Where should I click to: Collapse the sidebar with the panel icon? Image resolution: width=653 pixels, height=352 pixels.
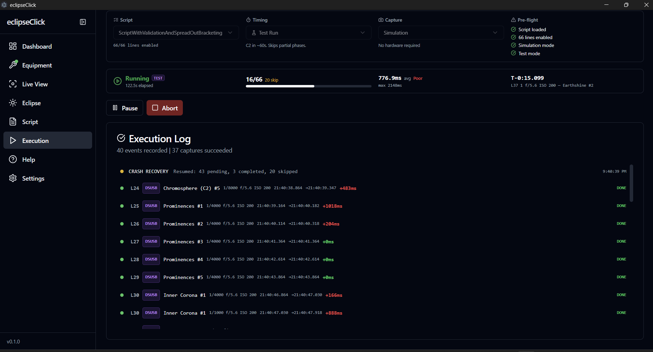pyautogui.click(x=83, y=22)
